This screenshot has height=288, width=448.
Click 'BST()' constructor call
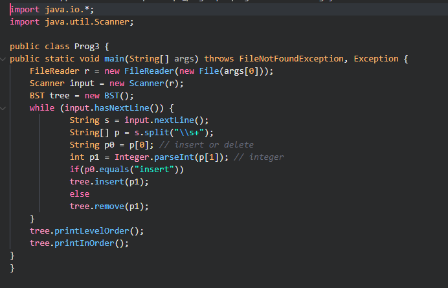coord(117,95)
